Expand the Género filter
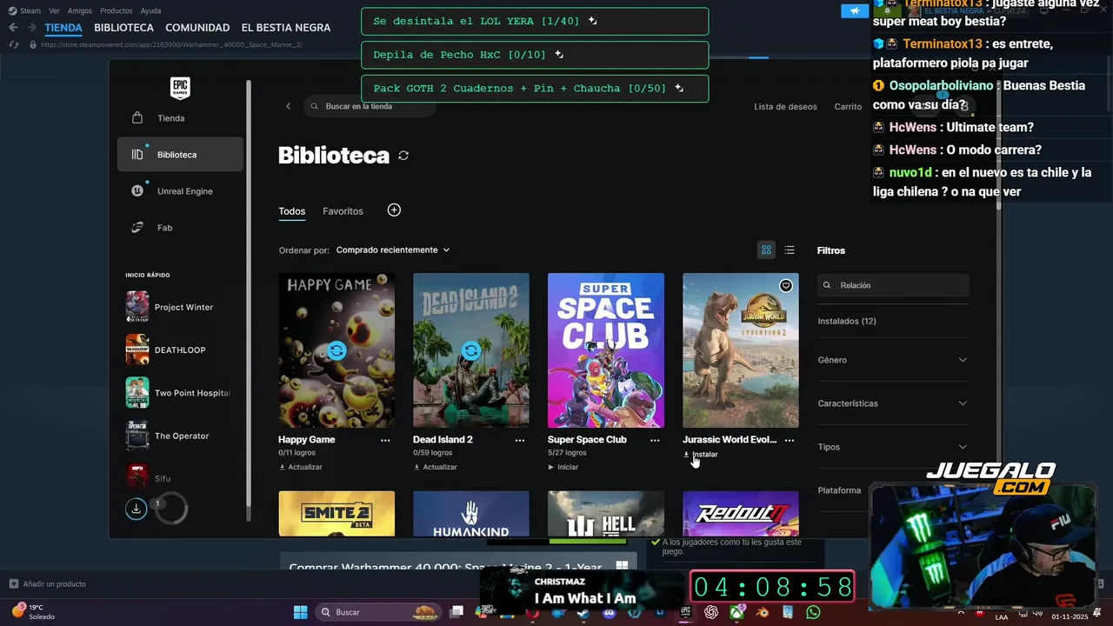The image size is (1113, 626). [893, 360]
